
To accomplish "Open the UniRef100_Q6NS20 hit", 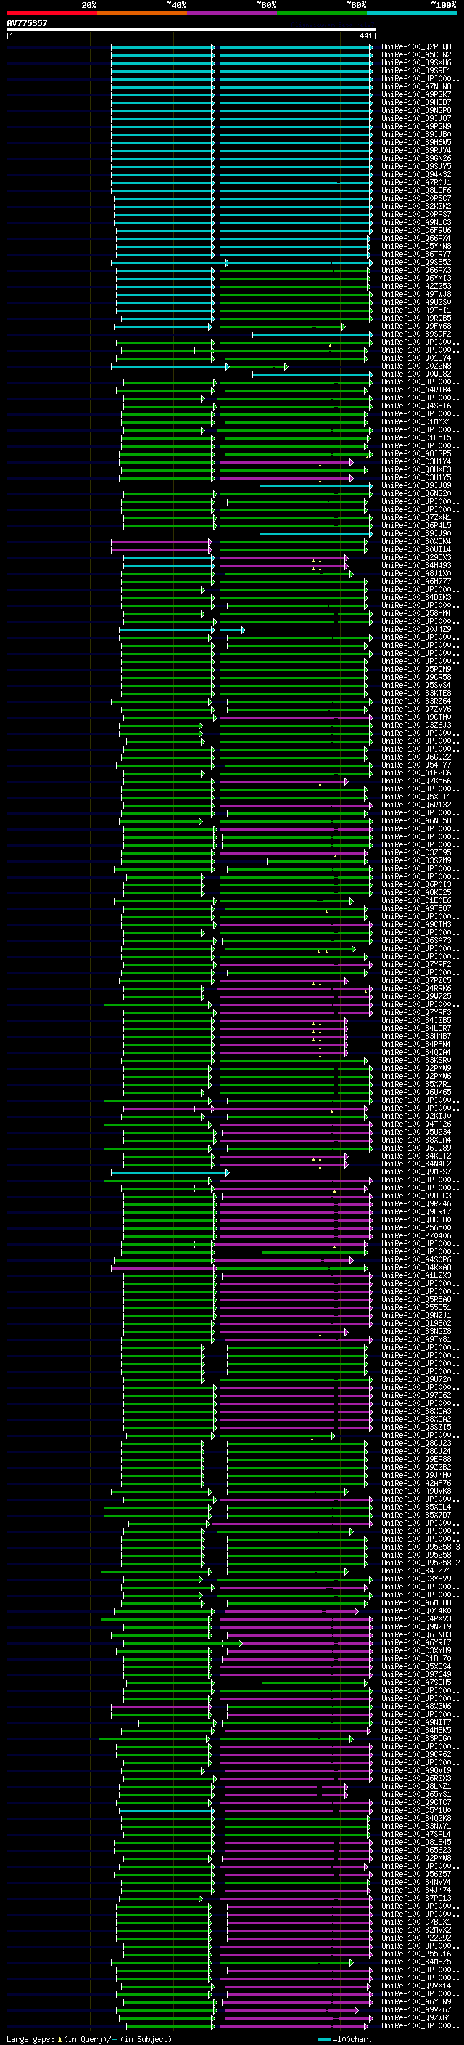I will tap(415, 494).
